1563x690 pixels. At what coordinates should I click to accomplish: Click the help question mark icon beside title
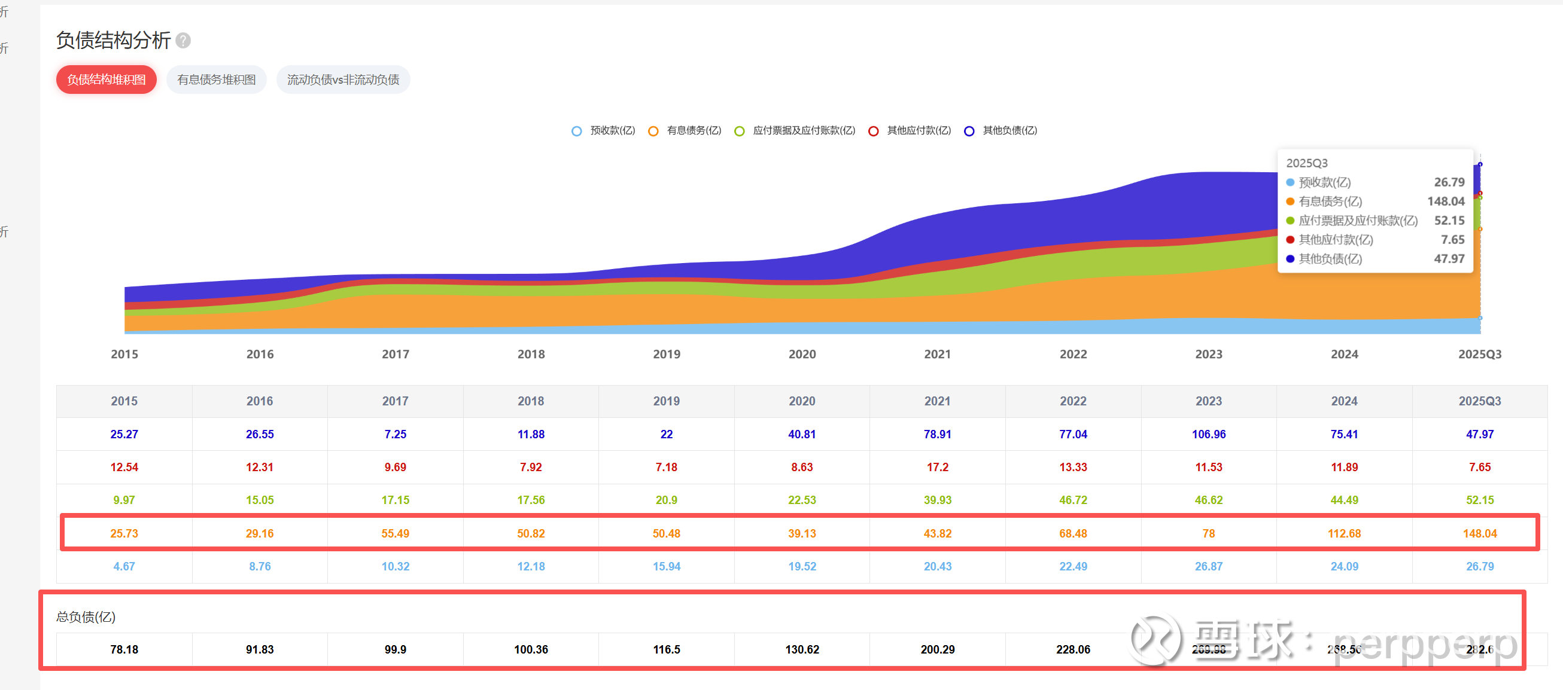(183, 41)
